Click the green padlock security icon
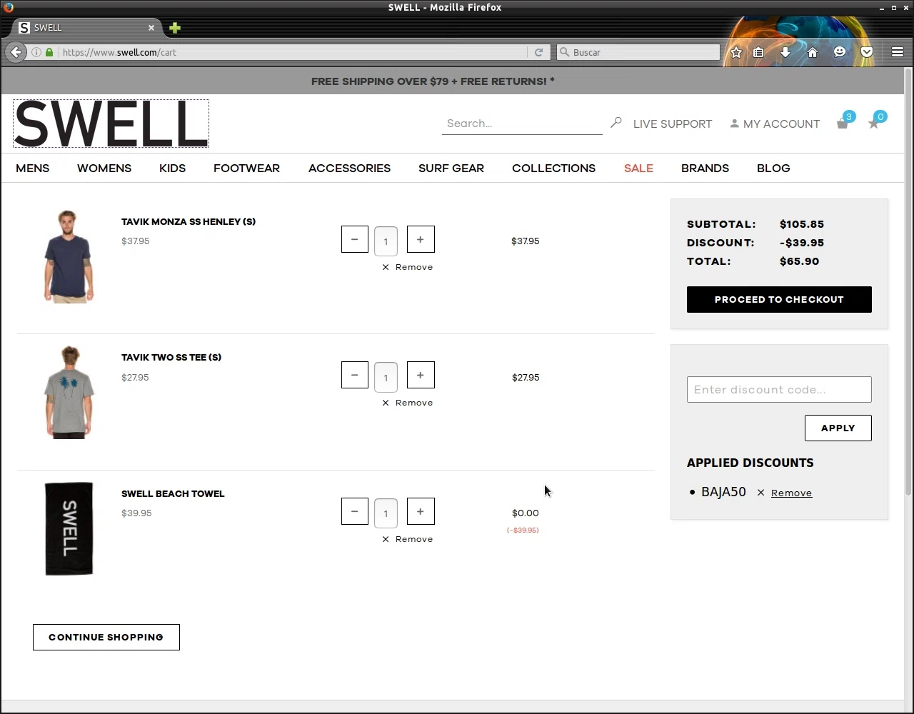 tap(49, 52)
